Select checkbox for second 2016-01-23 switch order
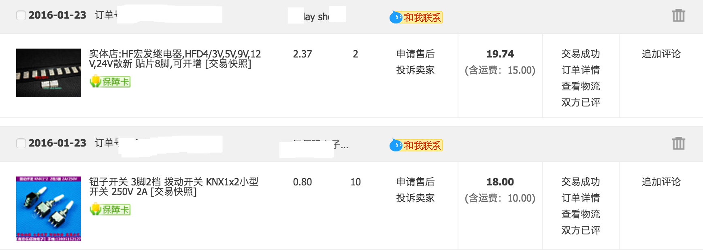 point(21,143)
